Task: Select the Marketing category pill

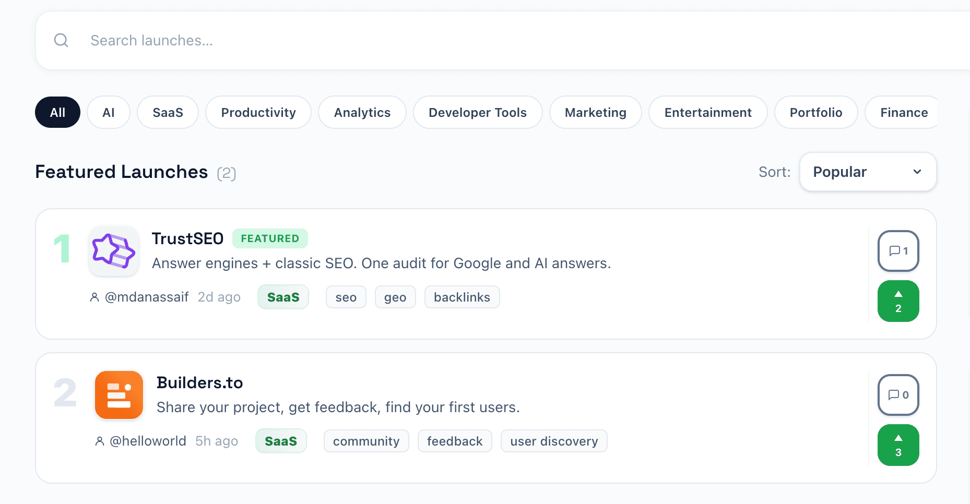Action: (x=596, y=112)
